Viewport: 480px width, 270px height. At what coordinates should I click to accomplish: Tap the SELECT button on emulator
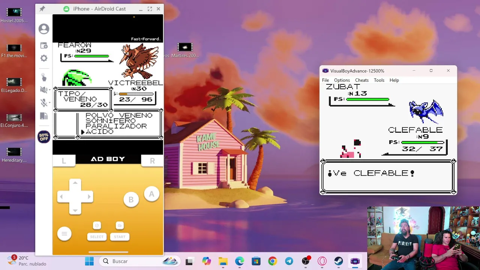pyautogui.click(x=97, y=237)
